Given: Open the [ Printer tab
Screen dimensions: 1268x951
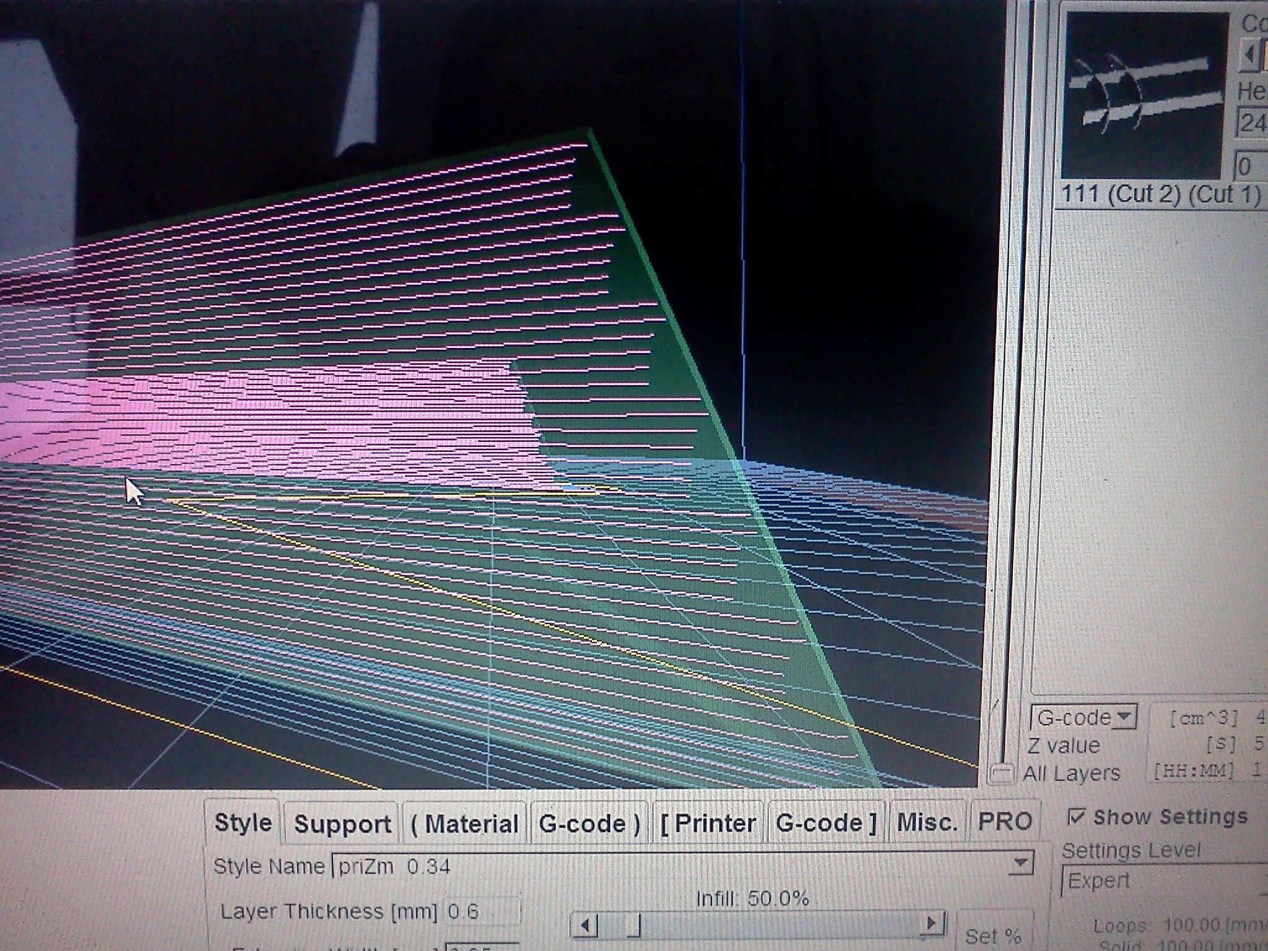Looking at the screenshot, I should (708, 823).
